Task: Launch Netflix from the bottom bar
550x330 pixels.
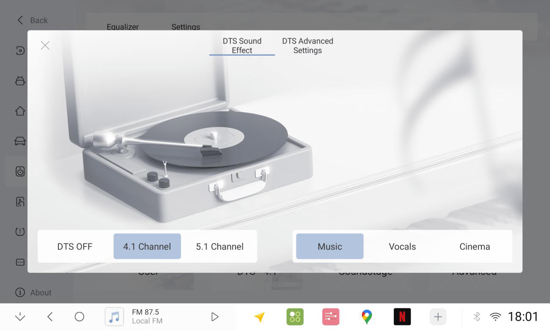Action: 402,316
